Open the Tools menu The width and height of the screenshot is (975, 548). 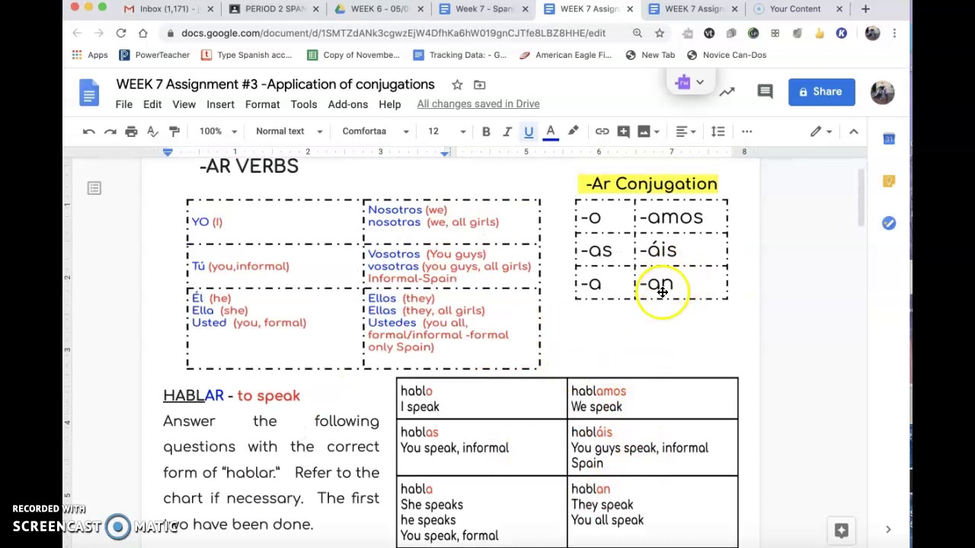(303, 104)
